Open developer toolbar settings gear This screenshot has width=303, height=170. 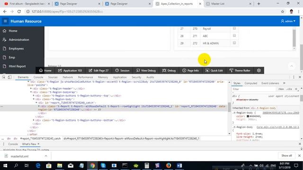coord(259,70)
